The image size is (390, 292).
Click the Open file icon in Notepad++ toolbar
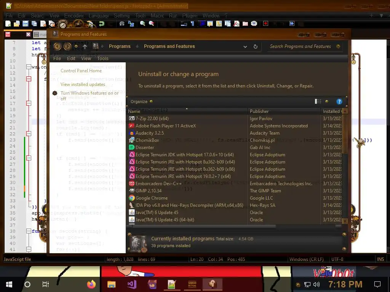point(17,24)
